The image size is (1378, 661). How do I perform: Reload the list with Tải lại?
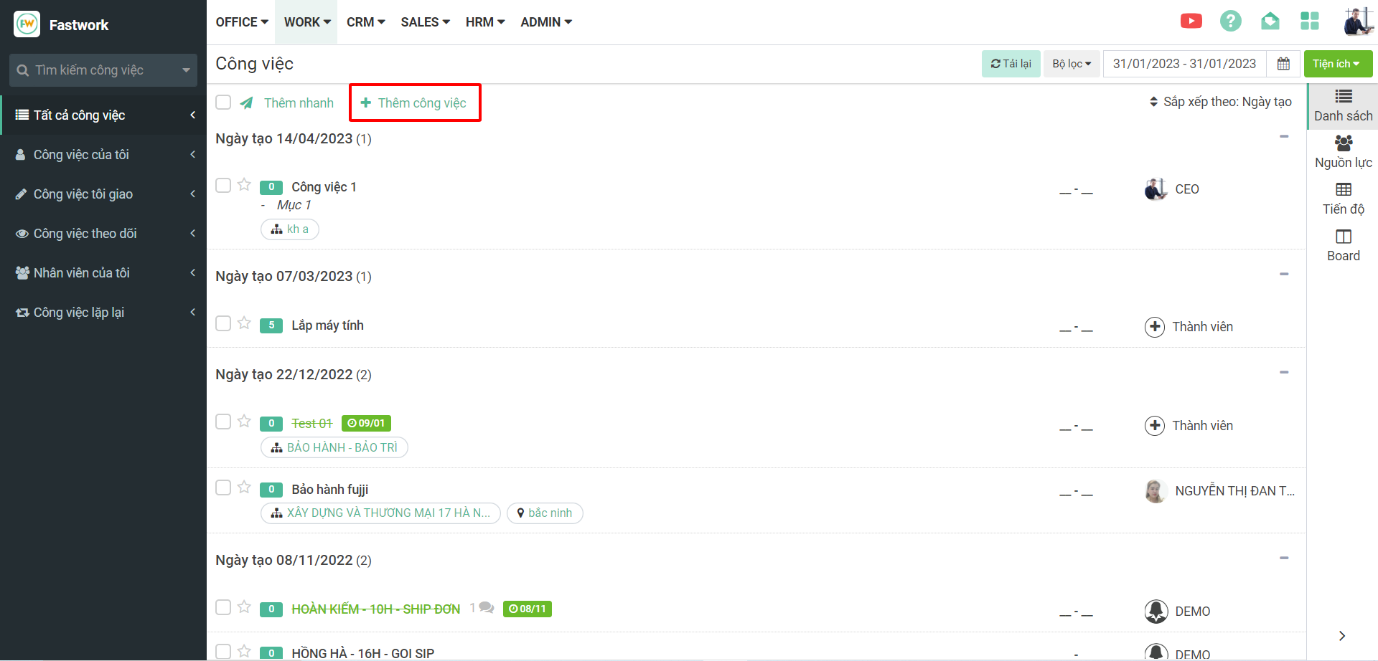[1011, 64]
